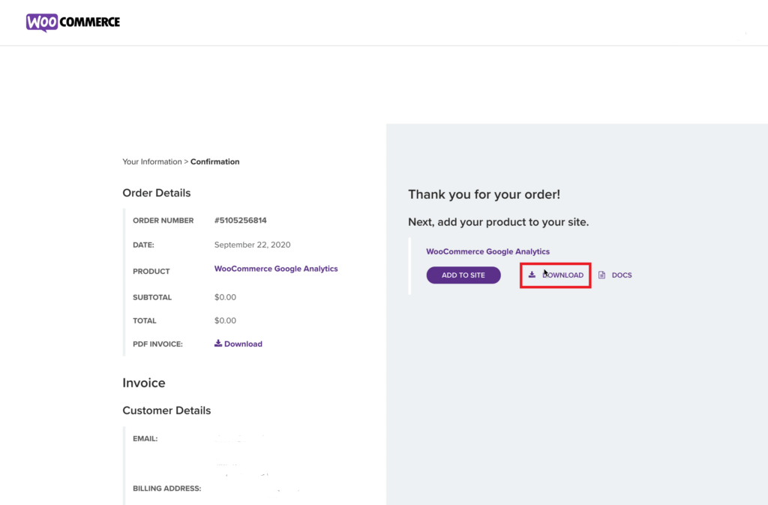The height and width of the screenshot is (505, 768).
Task: Open WooCommerce Google Analytics product link in Order Details
Action: (276, 269)
